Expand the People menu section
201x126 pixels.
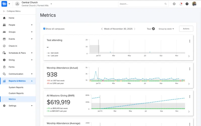(x=32, y=25)
